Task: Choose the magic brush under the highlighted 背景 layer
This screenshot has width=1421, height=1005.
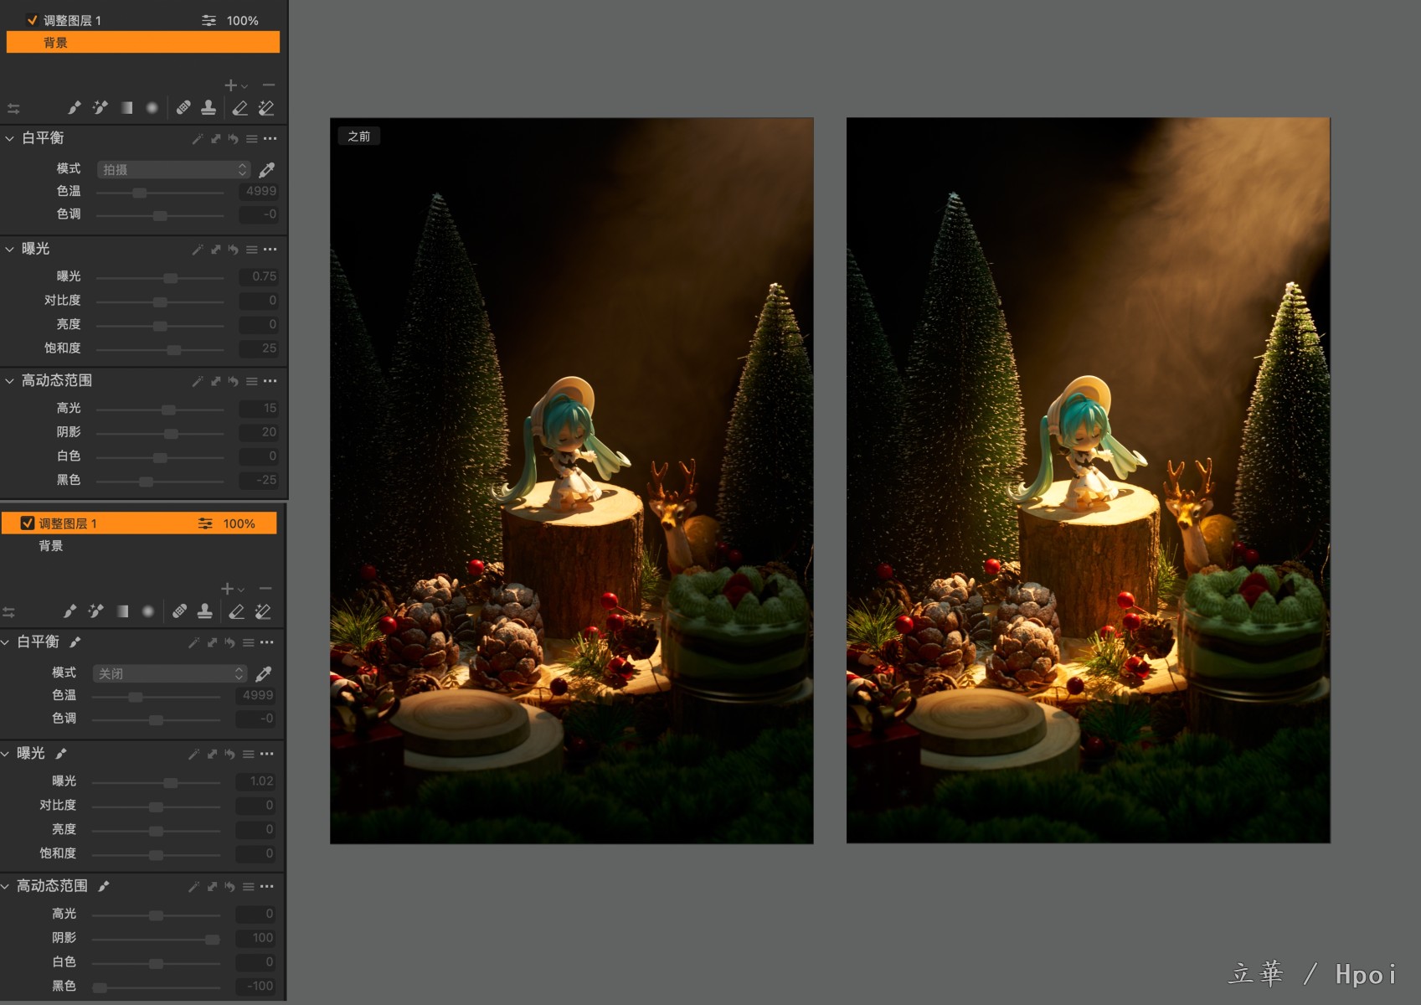Action: (x=100, y=108)
